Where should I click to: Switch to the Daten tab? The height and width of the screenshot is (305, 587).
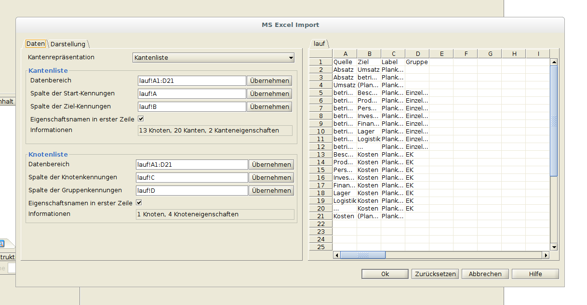(36, 44)
